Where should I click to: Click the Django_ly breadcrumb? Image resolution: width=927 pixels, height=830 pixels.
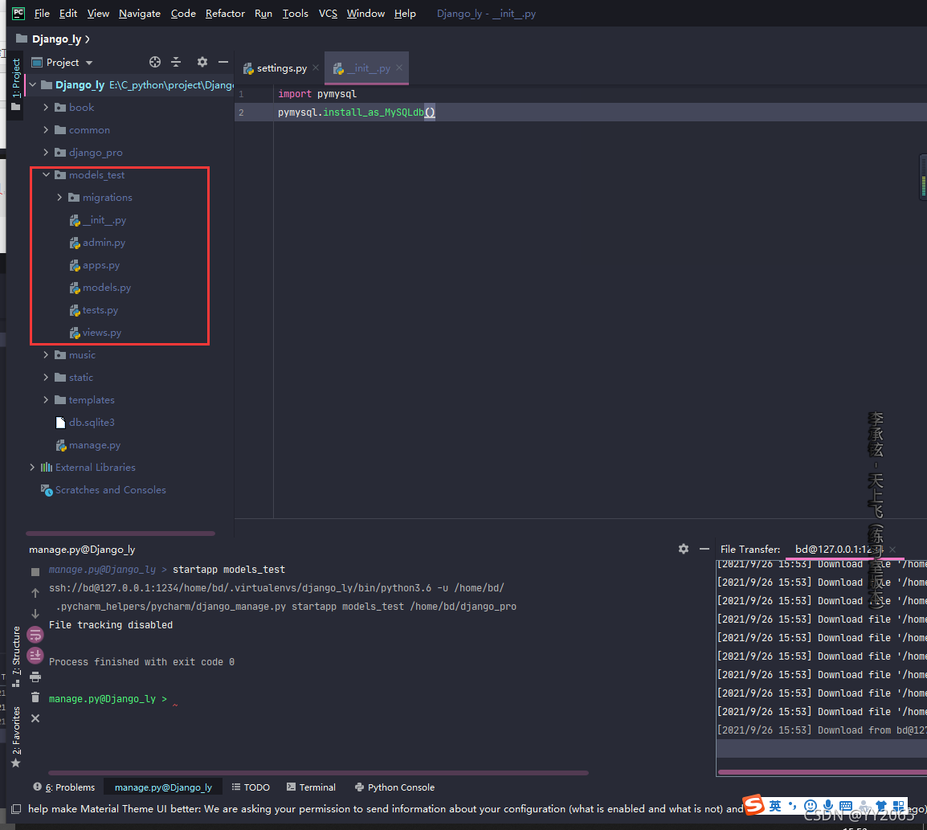pyautogui.click(x=57, y=39)
